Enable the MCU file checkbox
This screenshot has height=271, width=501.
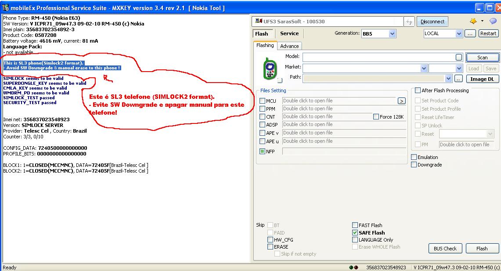[x=262, y=101]
